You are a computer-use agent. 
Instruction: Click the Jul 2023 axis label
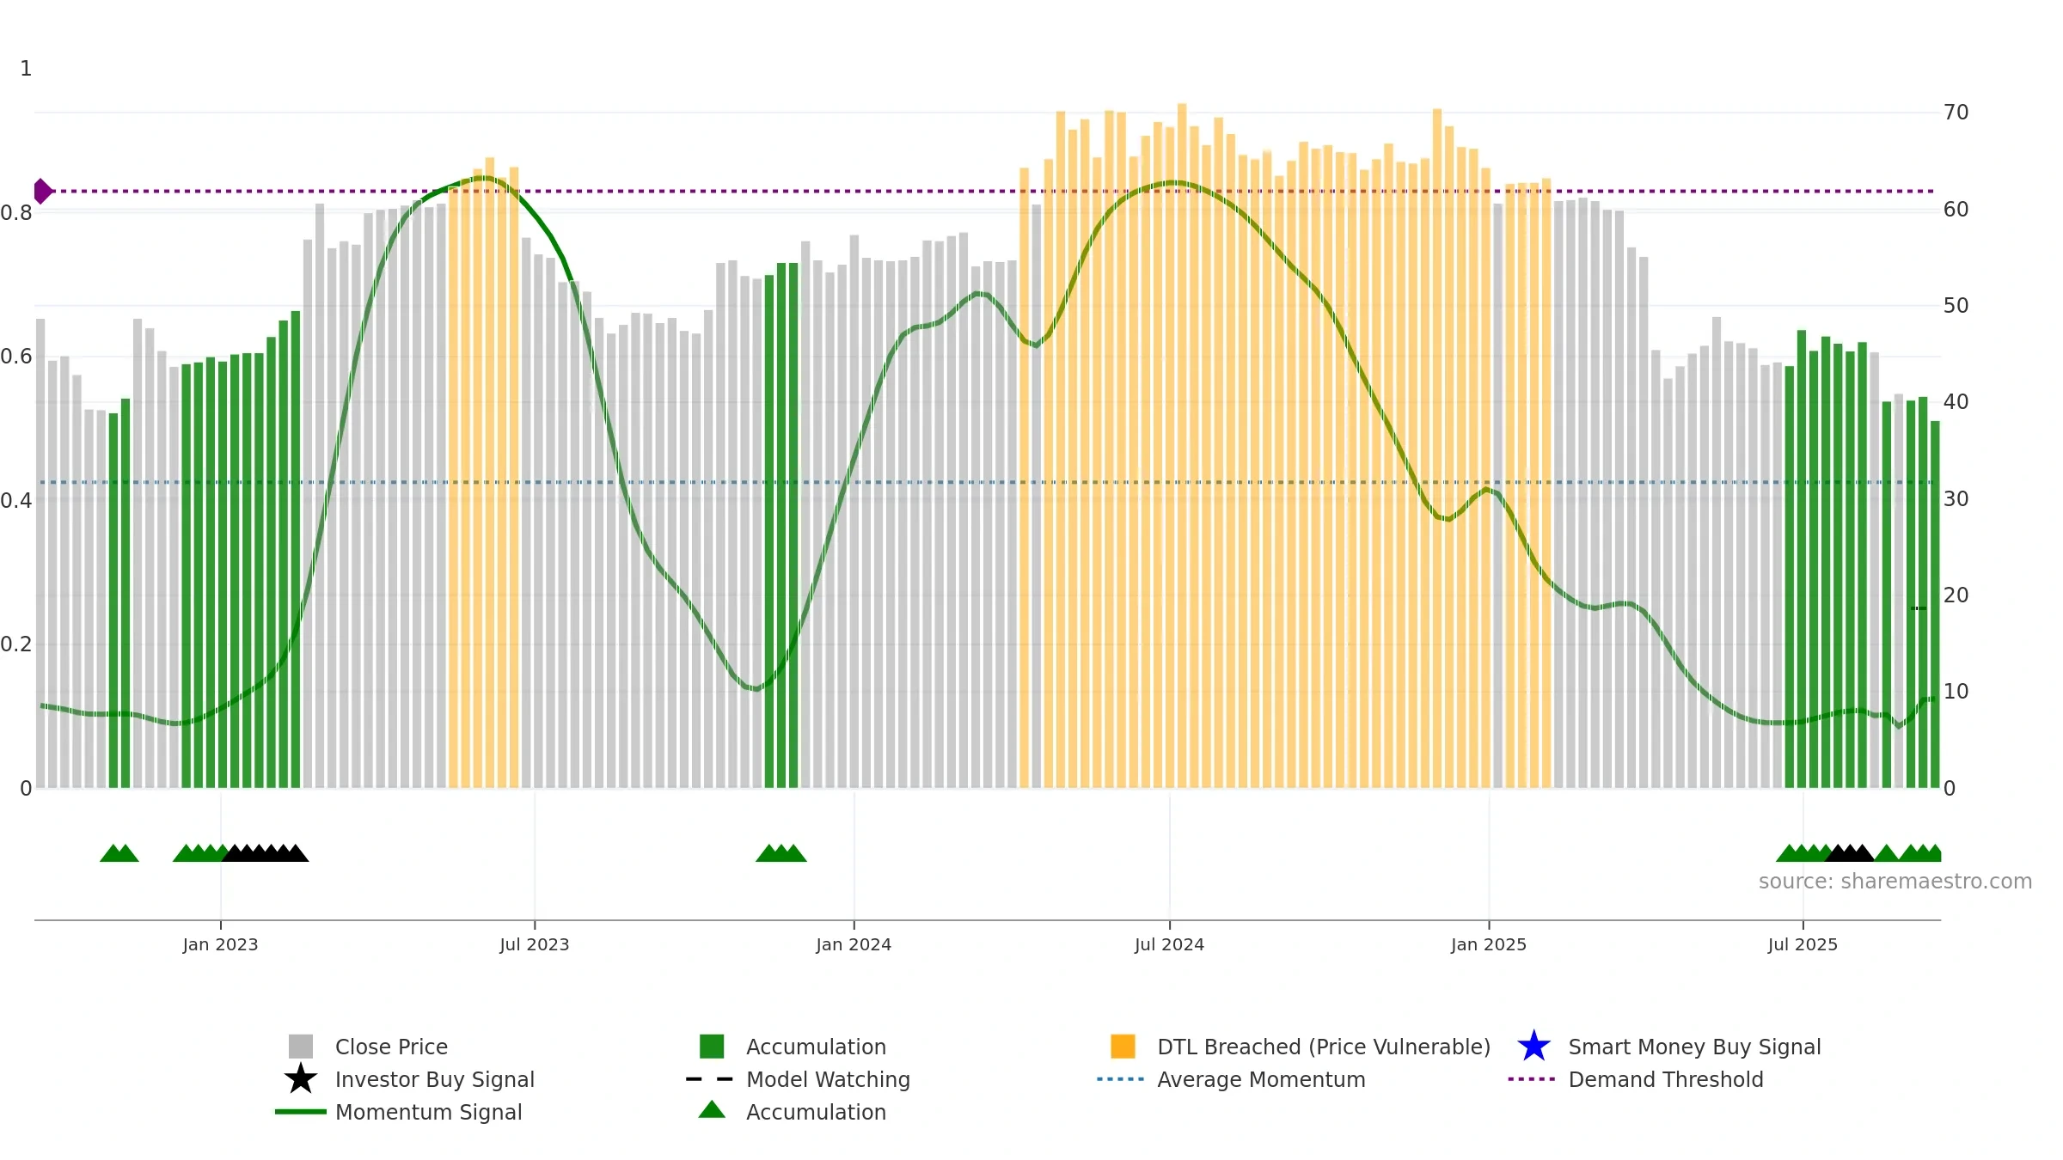coord(535,945)
